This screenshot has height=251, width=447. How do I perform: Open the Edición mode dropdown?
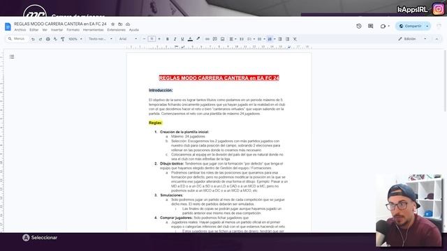pyautogui.click(x=412, y=39)
